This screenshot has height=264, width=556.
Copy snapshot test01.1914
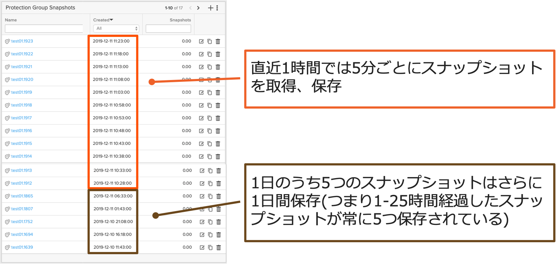click(x=210, y=156)
